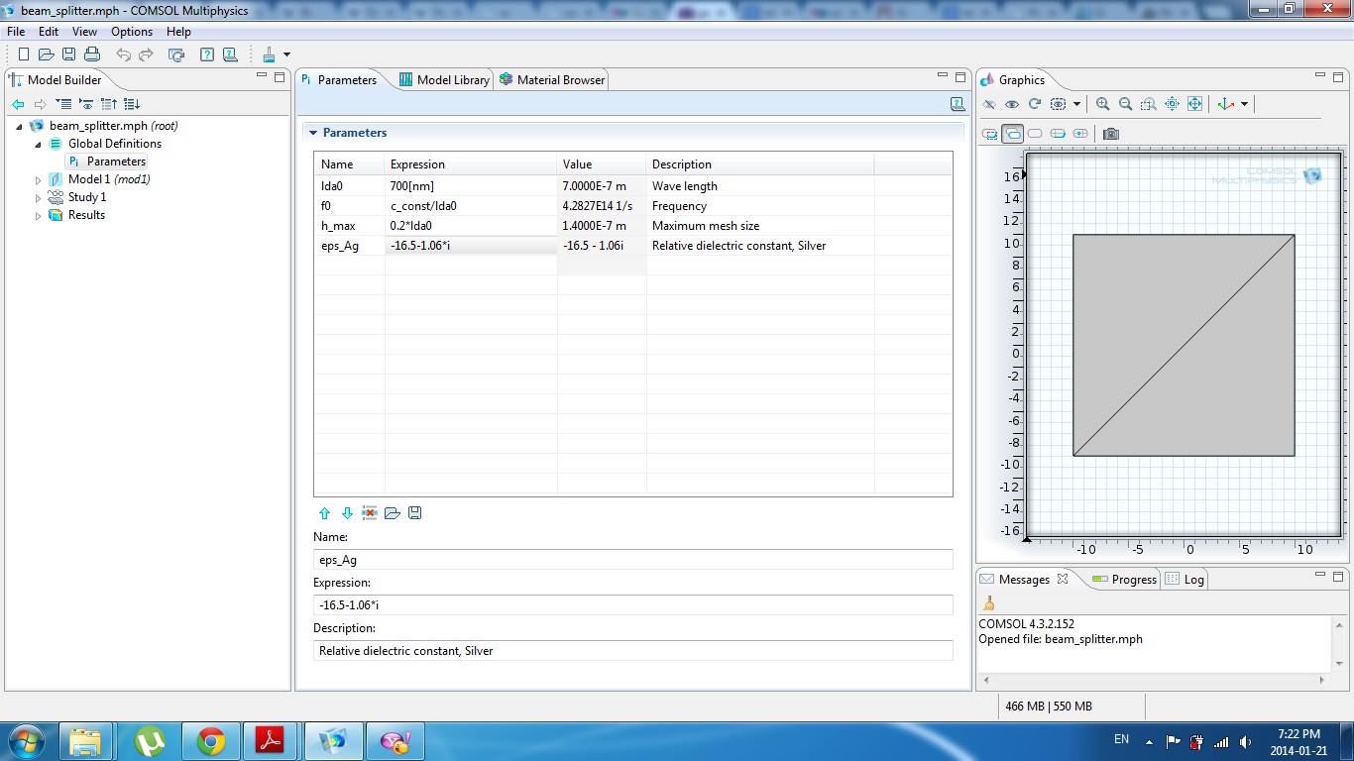This screenshot has width=1354, height=761.
Task: Click the Zoom In magnifier in Graphics toolbar
Action: tap(1103, 104)
